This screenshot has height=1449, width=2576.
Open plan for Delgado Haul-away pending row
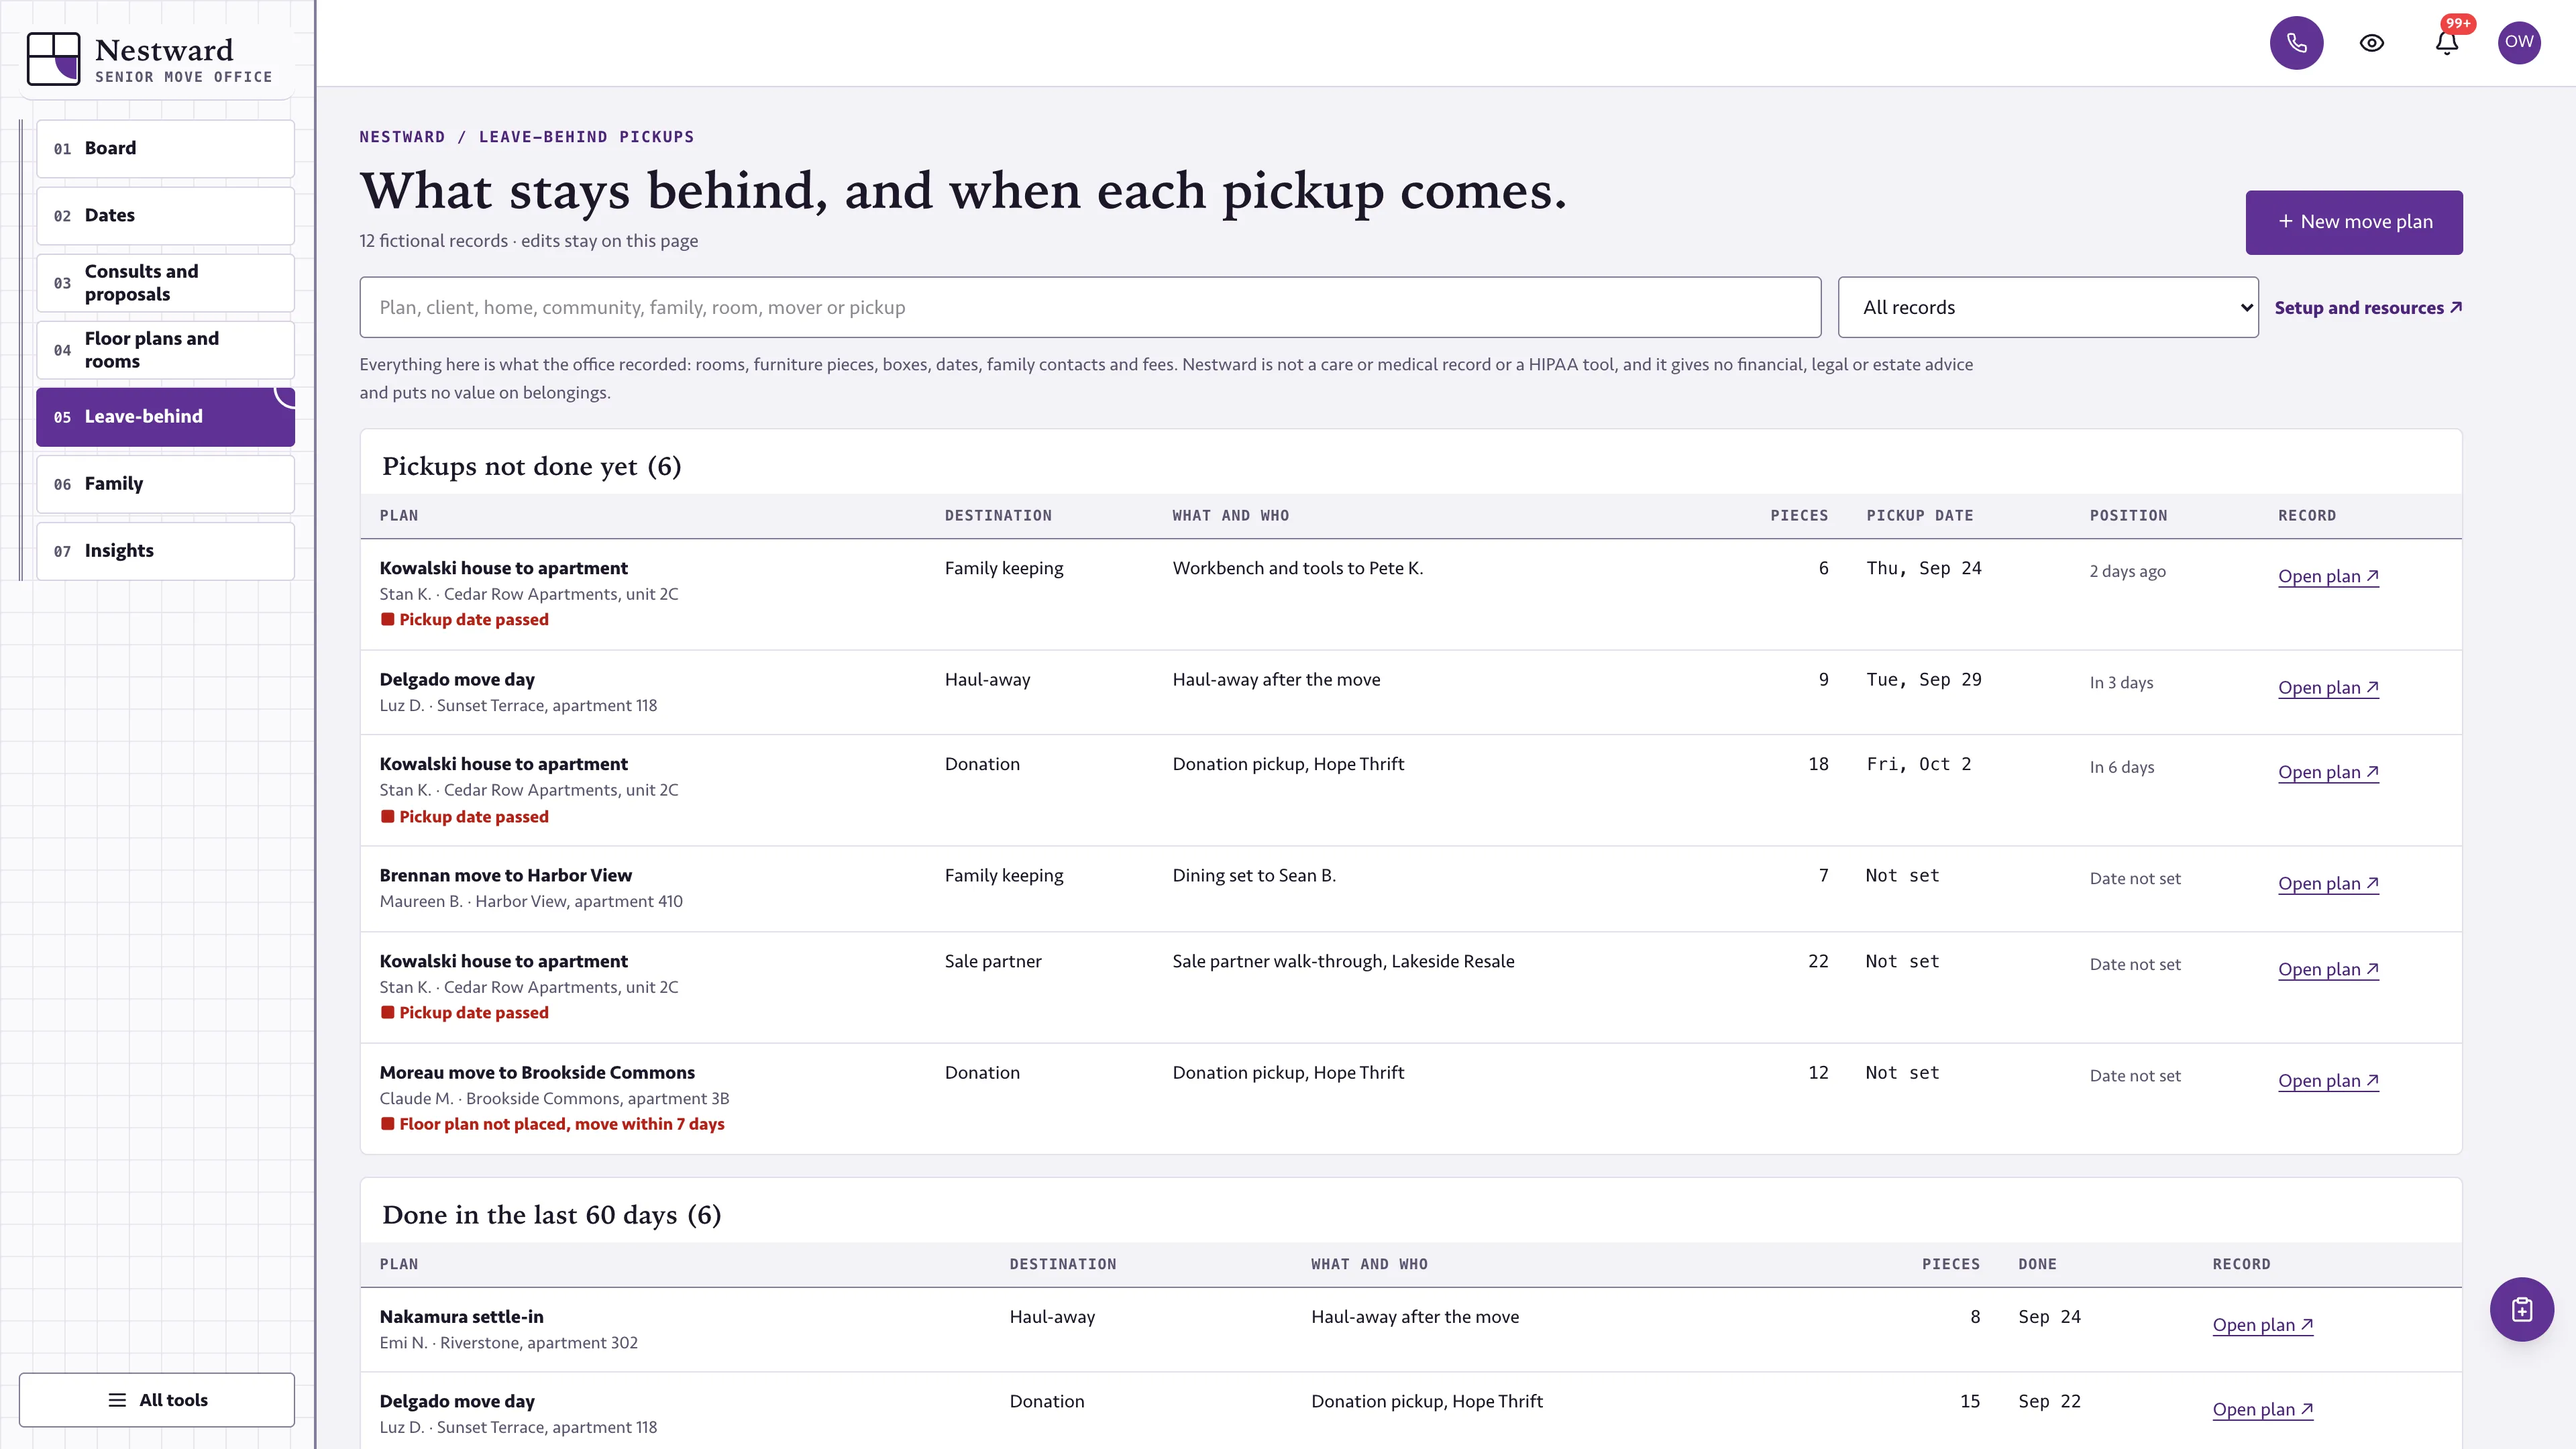2328,687
